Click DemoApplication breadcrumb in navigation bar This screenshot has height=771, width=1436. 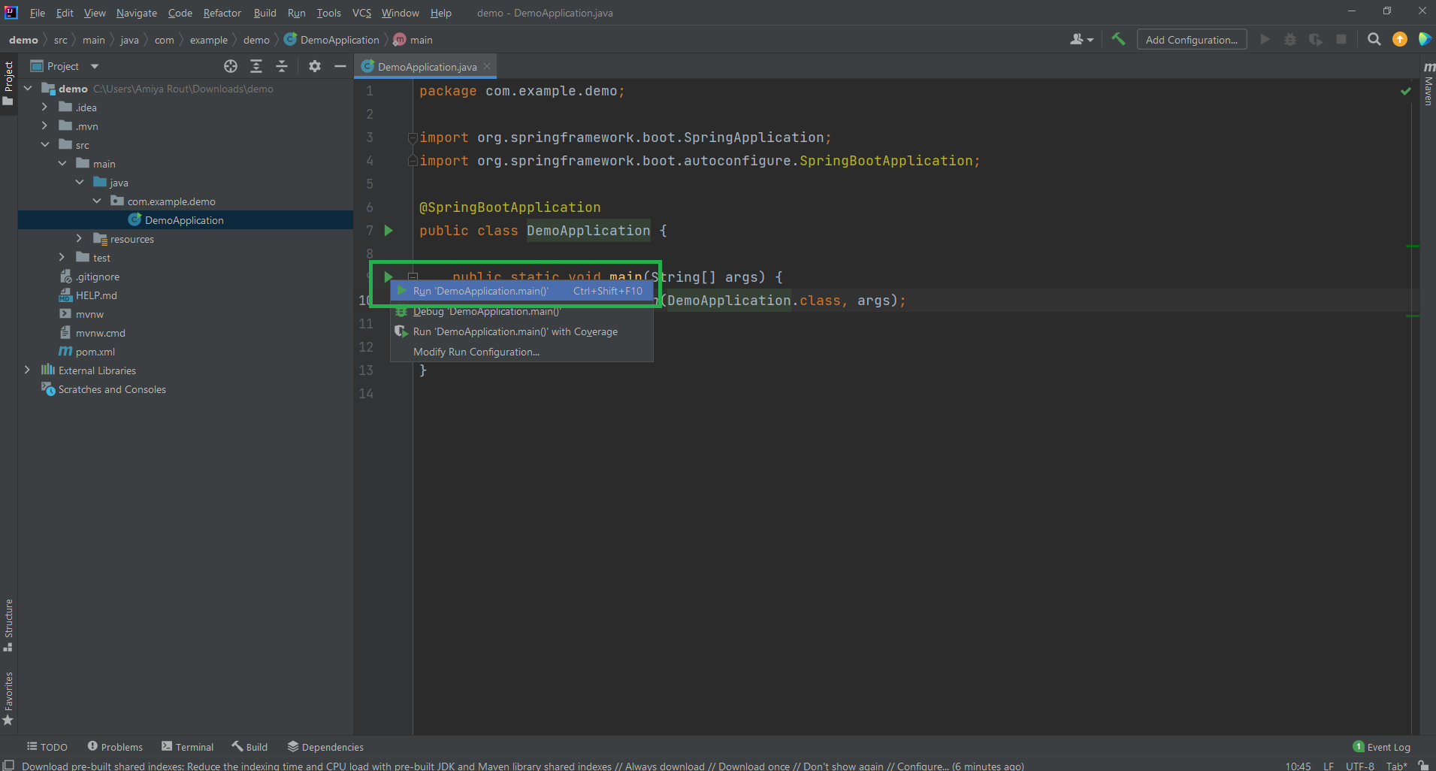(x=331, y=40)
